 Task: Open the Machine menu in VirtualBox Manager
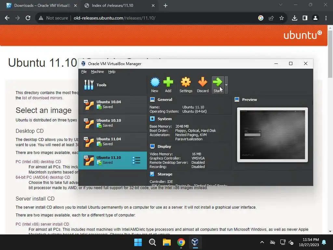[x=98, y=72]
